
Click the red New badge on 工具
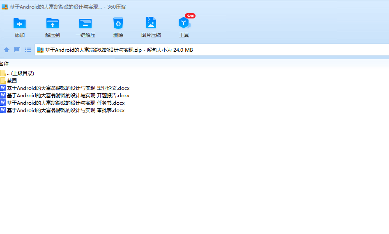click(x=190, y=16)
